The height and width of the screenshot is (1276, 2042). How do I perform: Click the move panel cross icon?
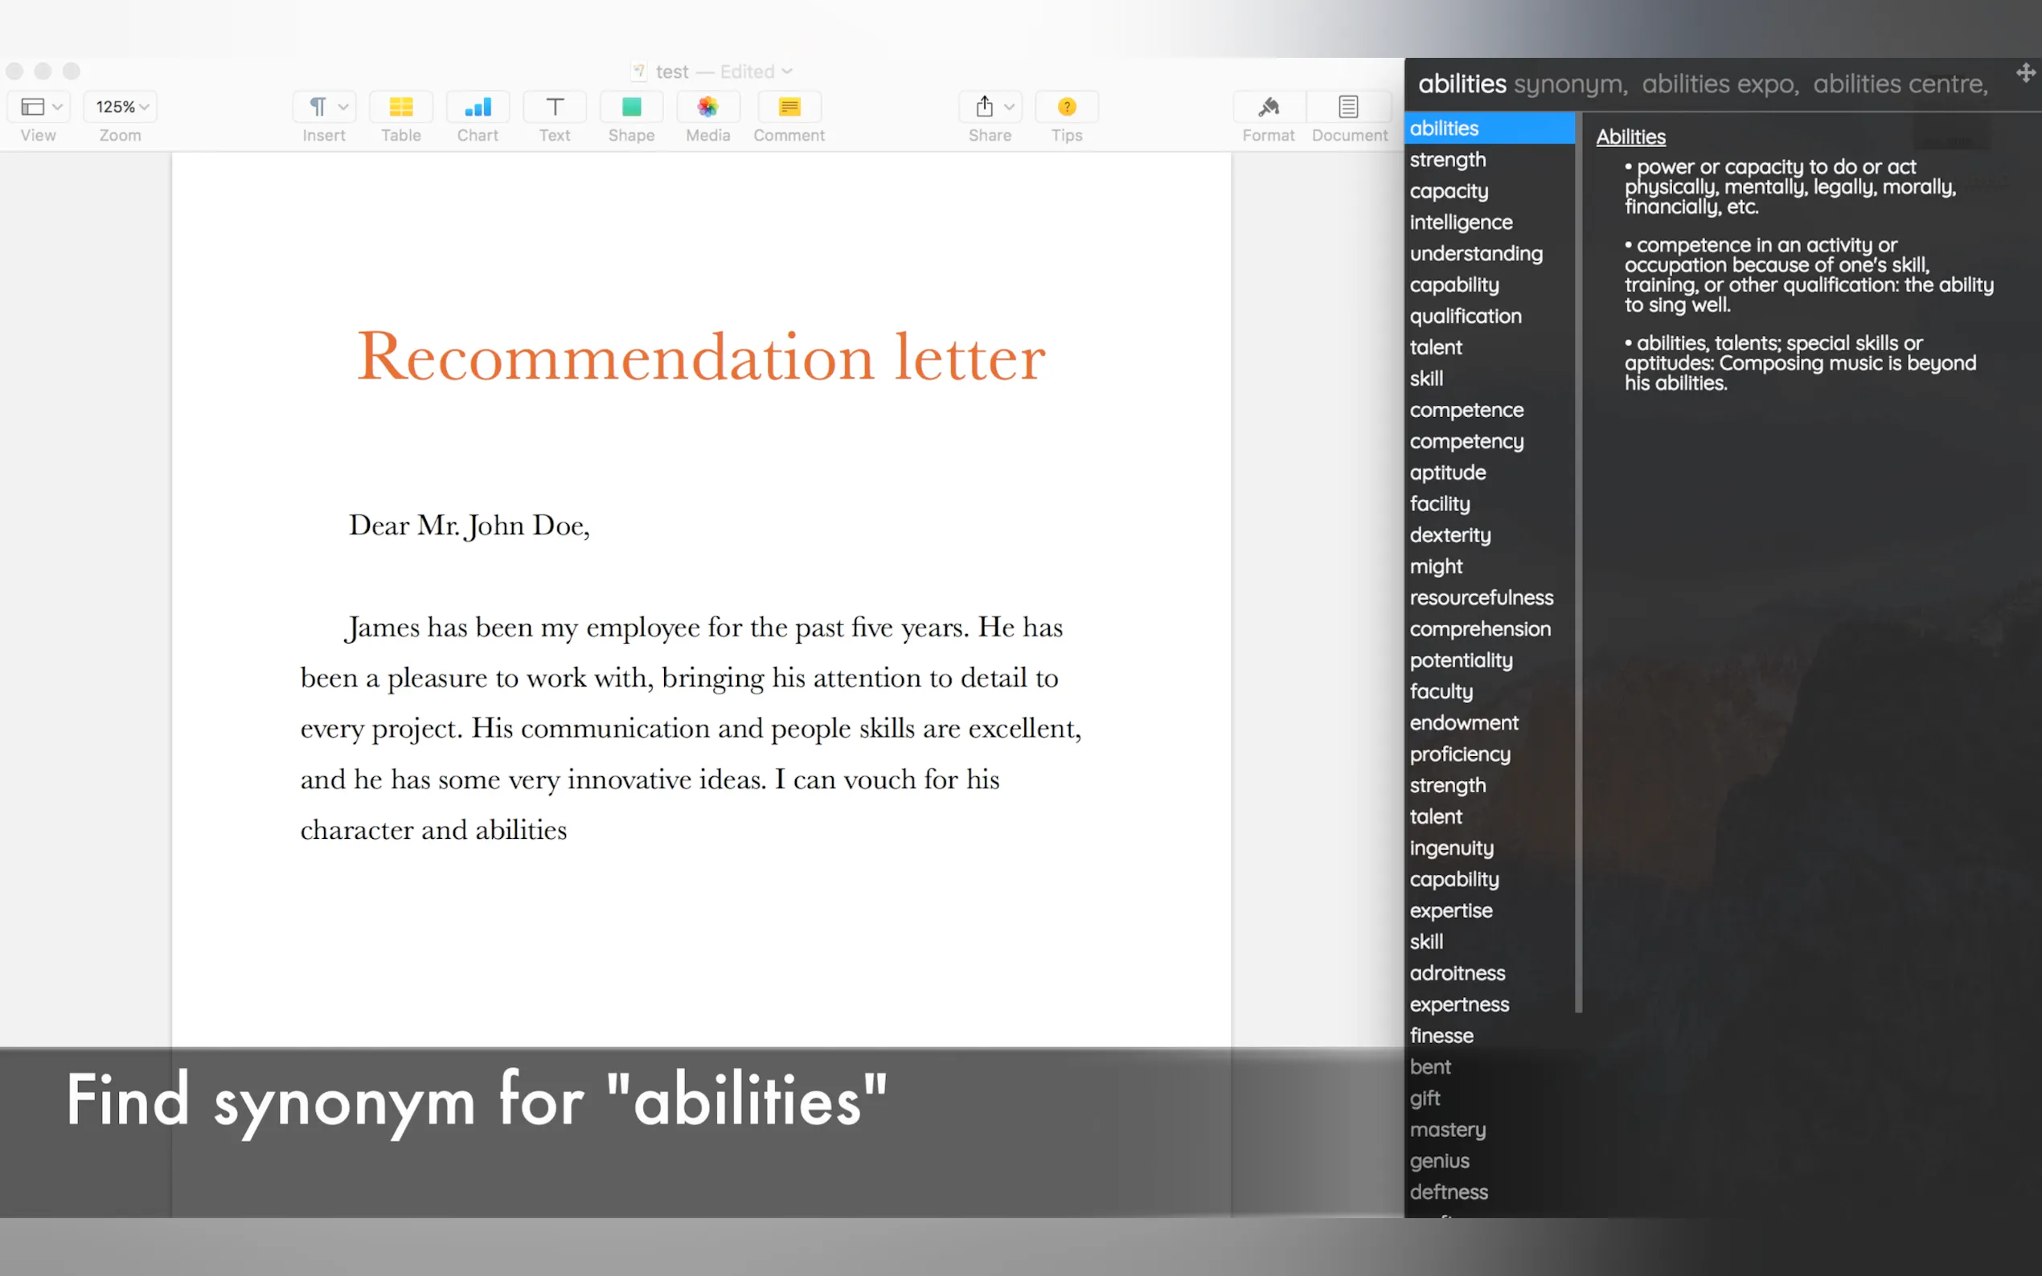(2025, 72)
